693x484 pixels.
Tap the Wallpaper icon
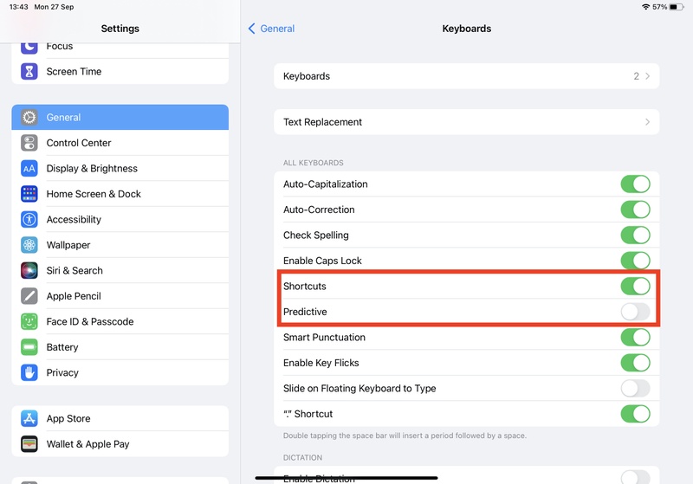coord(29,245)
